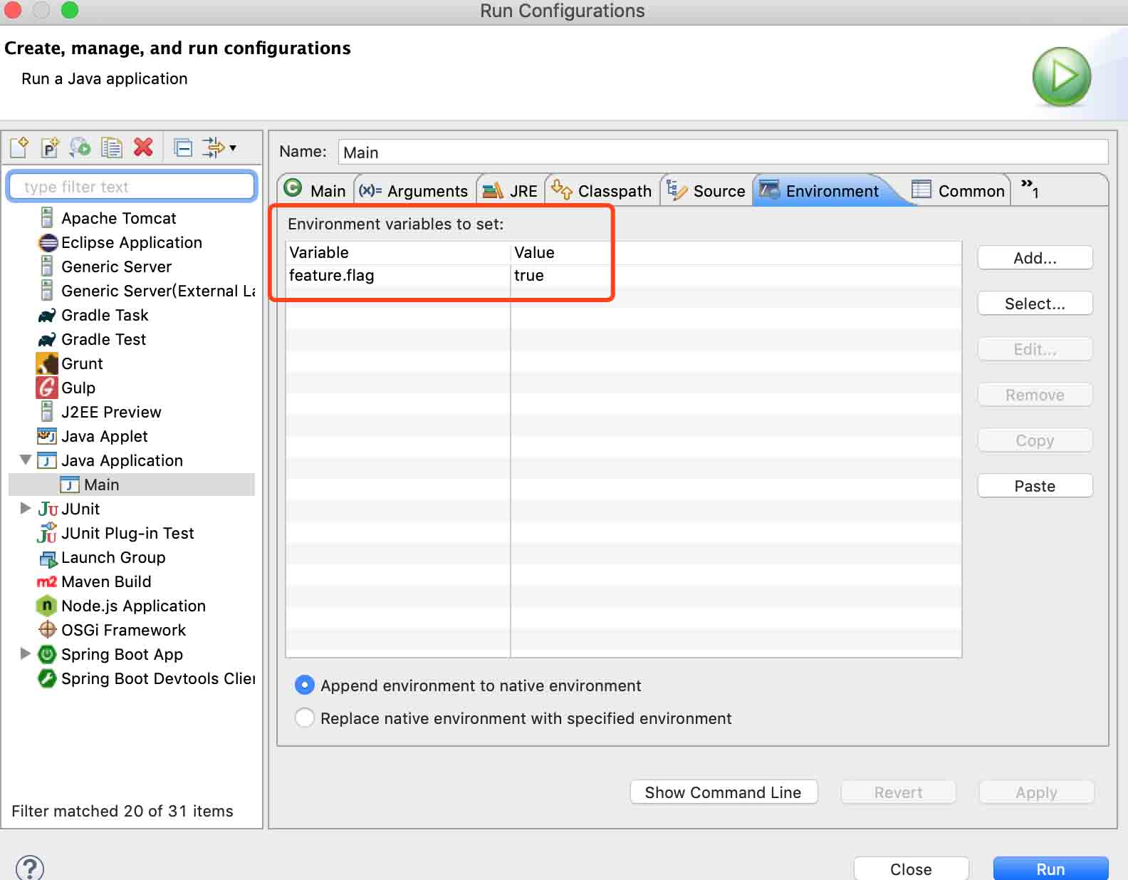Click the Apache Tomcat icon
The height and width of the screenshot is (880, 1128).
(47, 217)
